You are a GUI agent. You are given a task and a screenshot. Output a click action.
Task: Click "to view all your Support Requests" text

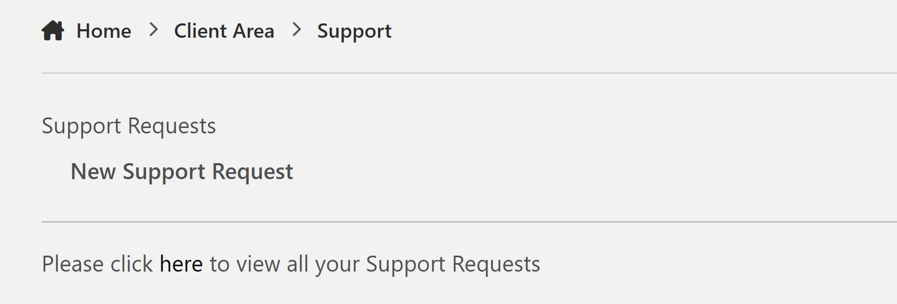point(375,265)
